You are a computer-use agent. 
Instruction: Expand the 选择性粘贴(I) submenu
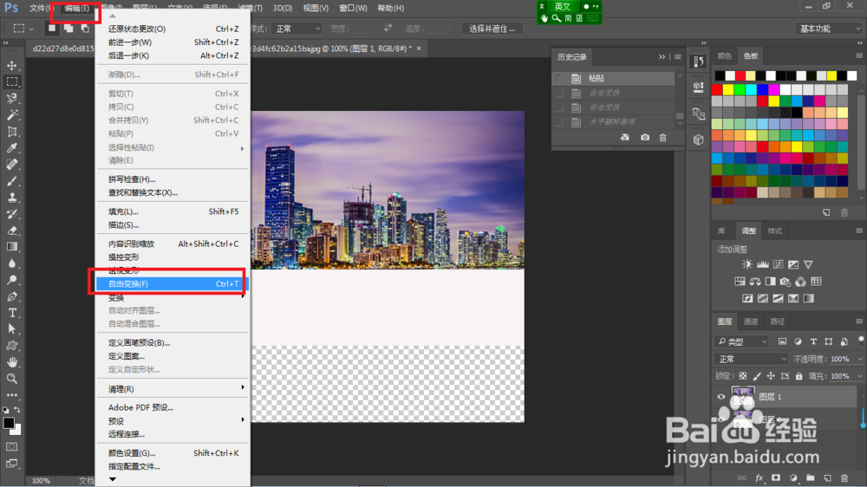(x=173, y=147)
